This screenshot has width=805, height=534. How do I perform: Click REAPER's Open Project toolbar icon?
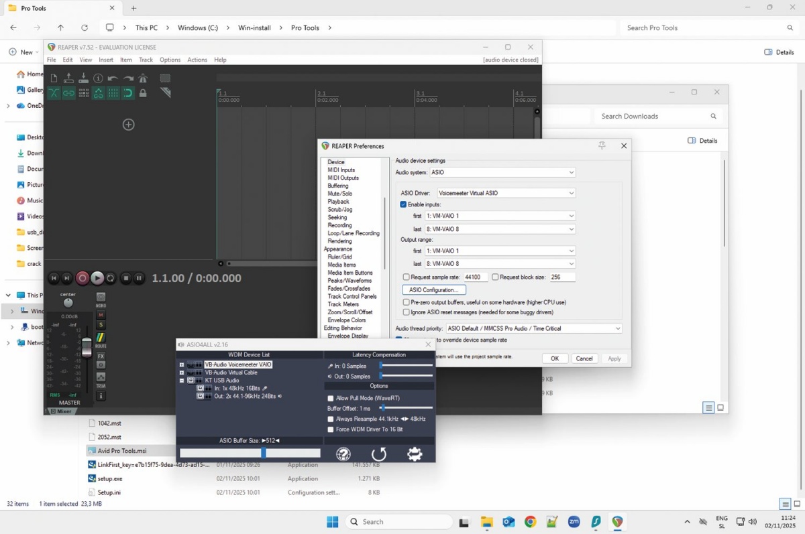pyautogui.click(x=68, y=78)
